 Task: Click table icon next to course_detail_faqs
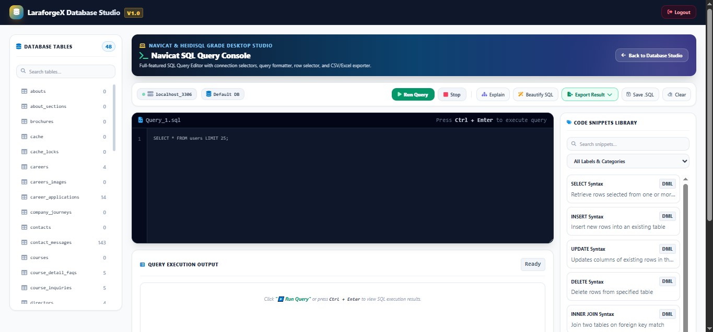24,273
